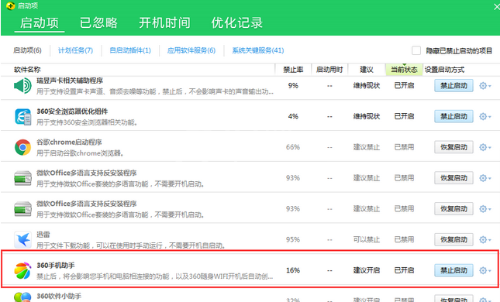Click 禁止启动 for the sound card program
This screenshot has height=302, width=500.
(x=453, y=86)
